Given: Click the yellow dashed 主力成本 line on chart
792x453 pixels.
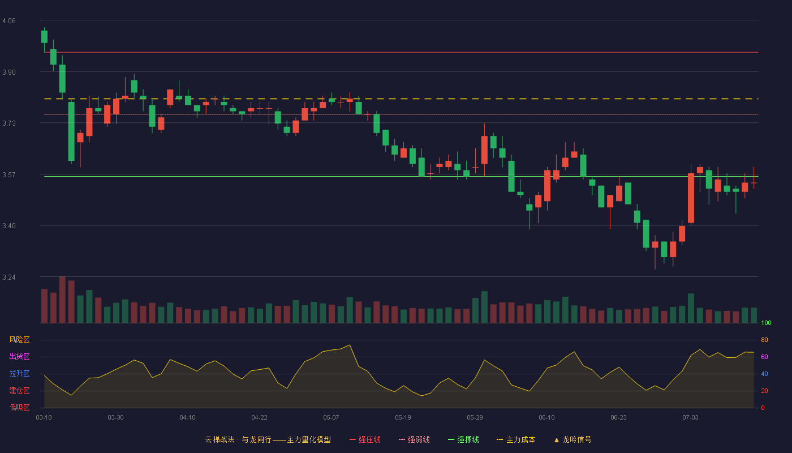Looking at the screenshot, I should tap(401, 99).
